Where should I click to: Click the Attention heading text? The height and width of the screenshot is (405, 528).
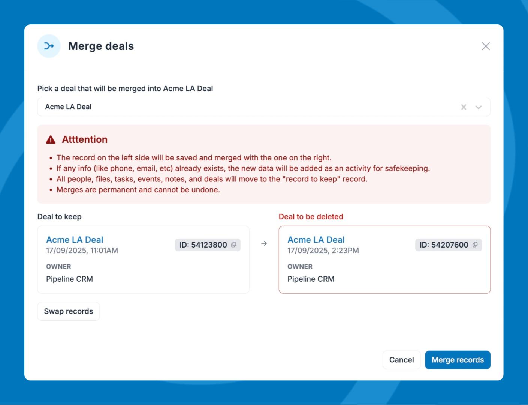coord(85,139)
